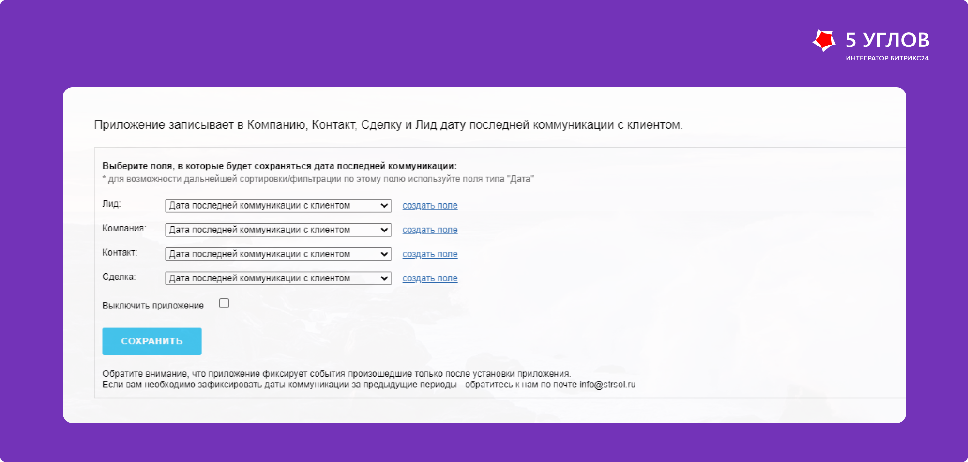
Task: Click the СОХРАНИТЬ button
Action: point(152,341)
